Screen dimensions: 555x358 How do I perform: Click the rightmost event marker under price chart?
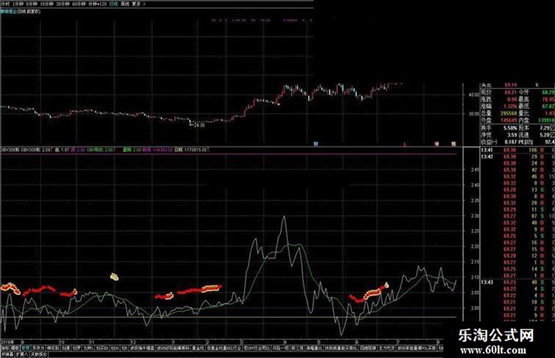453,144
